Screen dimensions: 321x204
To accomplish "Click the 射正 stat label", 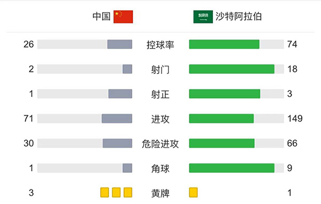I will [160, 94].
